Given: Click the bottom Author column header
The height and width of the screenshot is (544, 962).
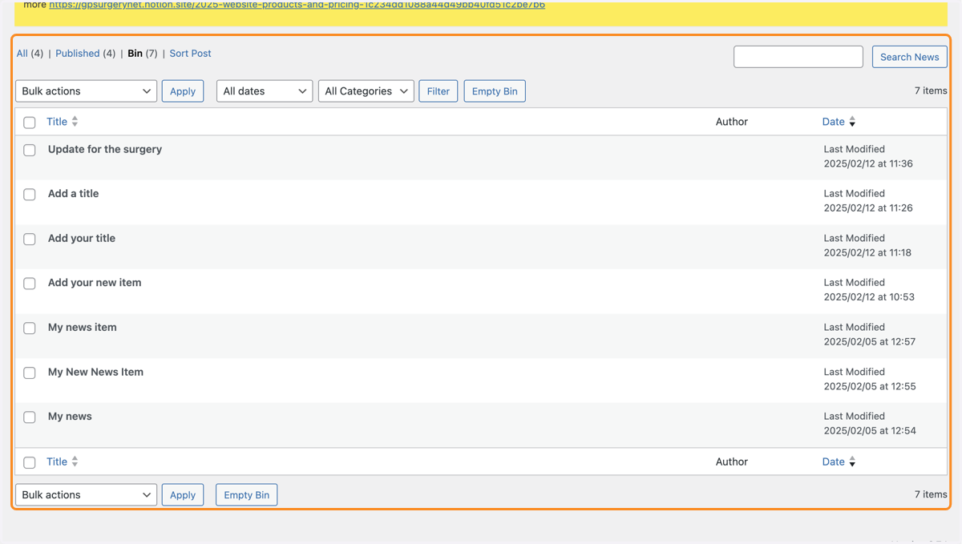Looking at the screenshot, I should click(x=732, y=461).
